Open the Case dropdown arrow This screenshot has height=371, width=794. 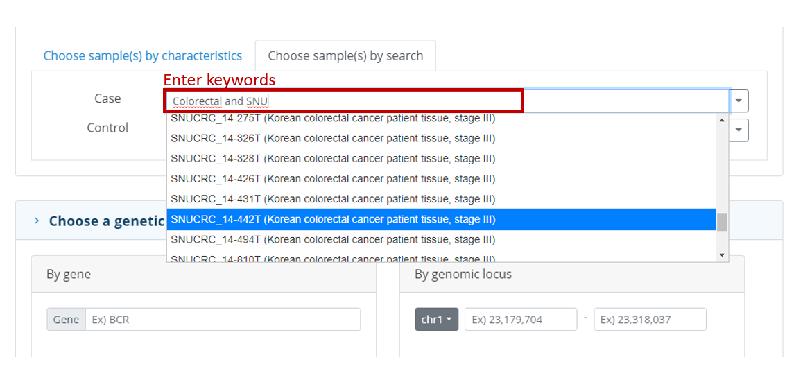739,101
